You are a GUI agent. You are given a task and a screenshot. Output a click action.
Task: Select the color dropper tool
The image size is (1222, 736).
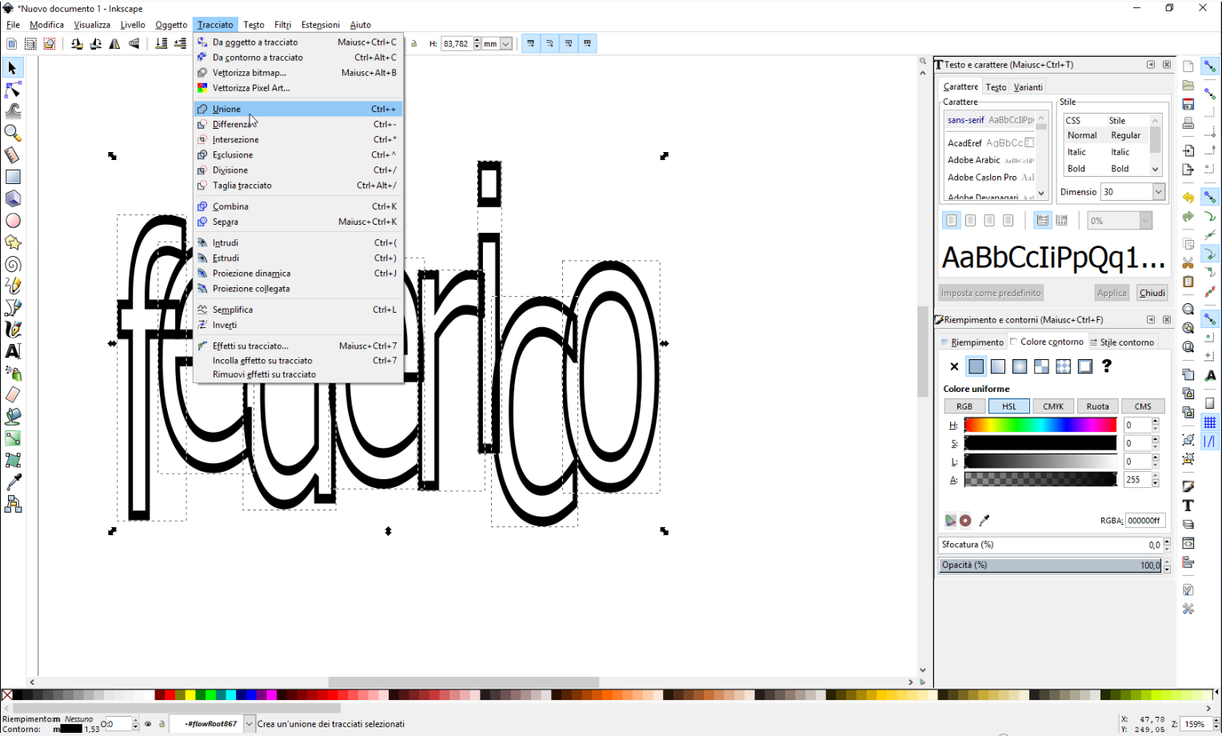point(13,482)
